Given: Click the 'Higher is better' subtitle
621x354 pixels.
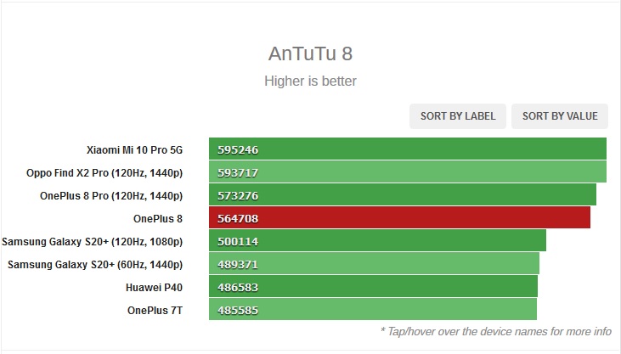Looking at the screenshot, I should click(311, 81).
